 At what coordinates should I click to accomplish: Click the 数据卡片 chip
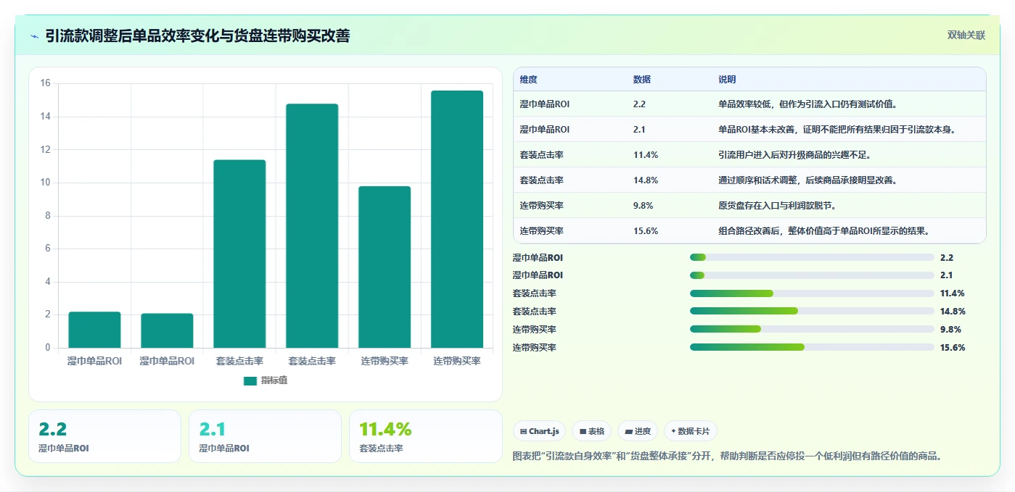(691, 431)
